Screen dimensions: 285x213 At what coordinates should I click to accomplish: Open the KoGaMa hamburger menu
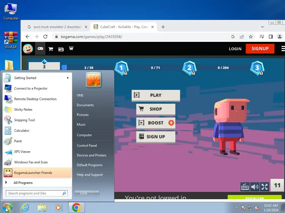[283, 49]
